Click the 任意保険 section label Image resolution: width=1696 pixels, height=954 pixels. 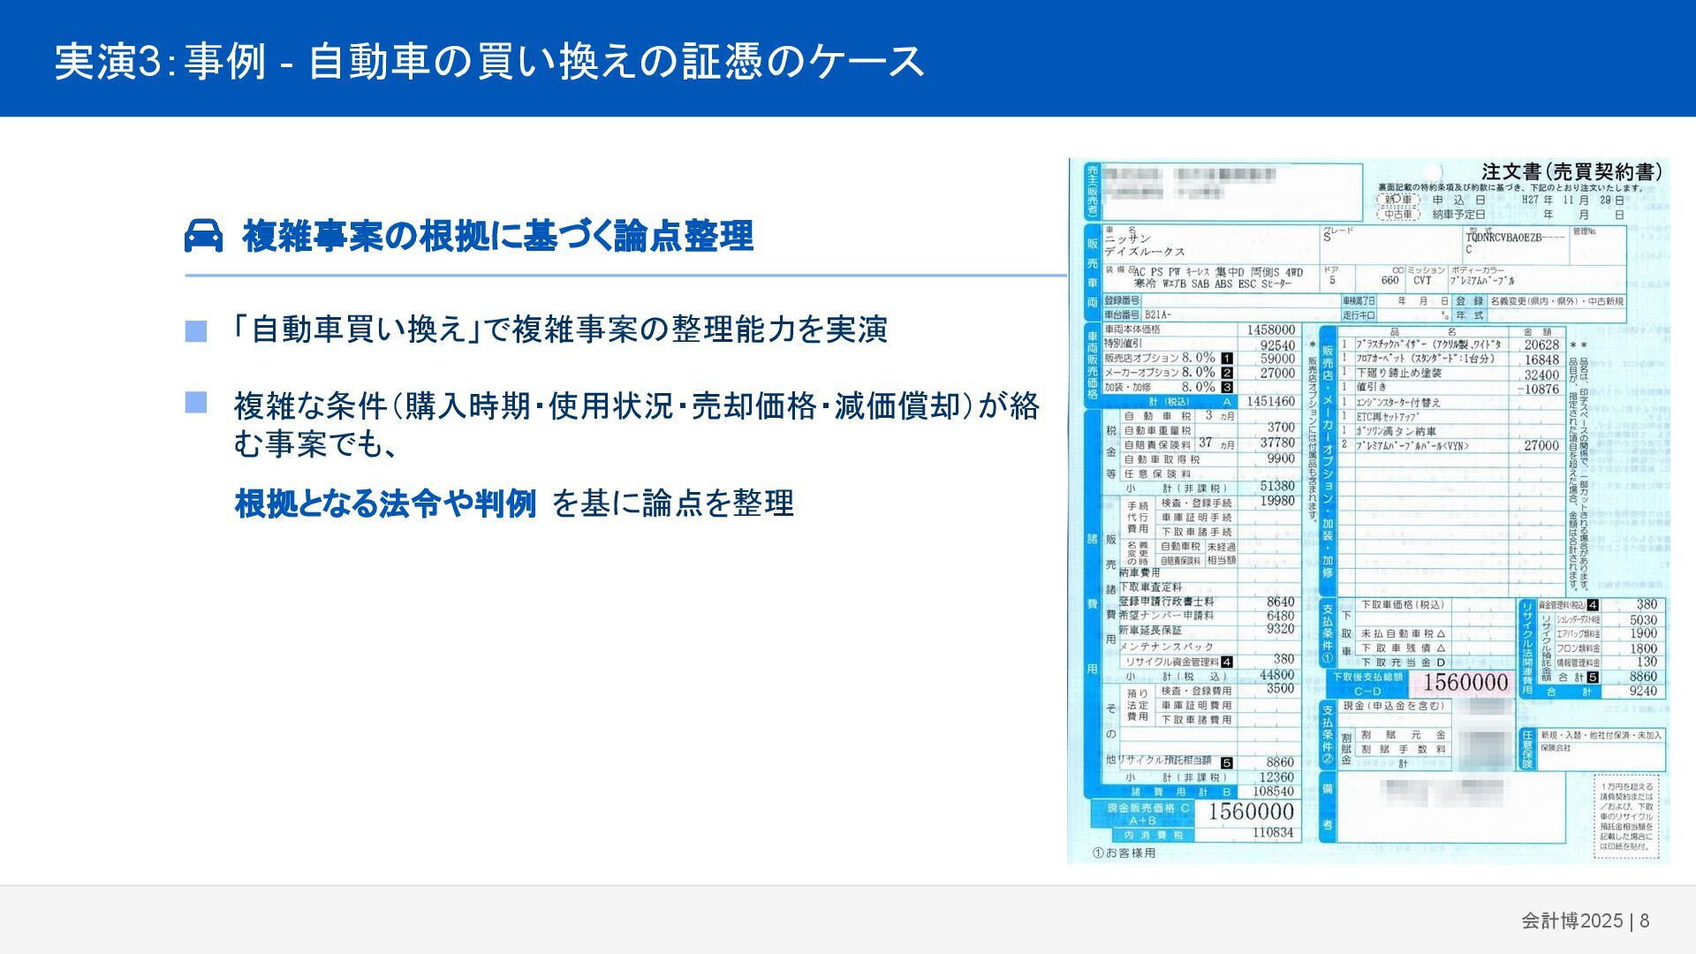tap(1527, 749)
